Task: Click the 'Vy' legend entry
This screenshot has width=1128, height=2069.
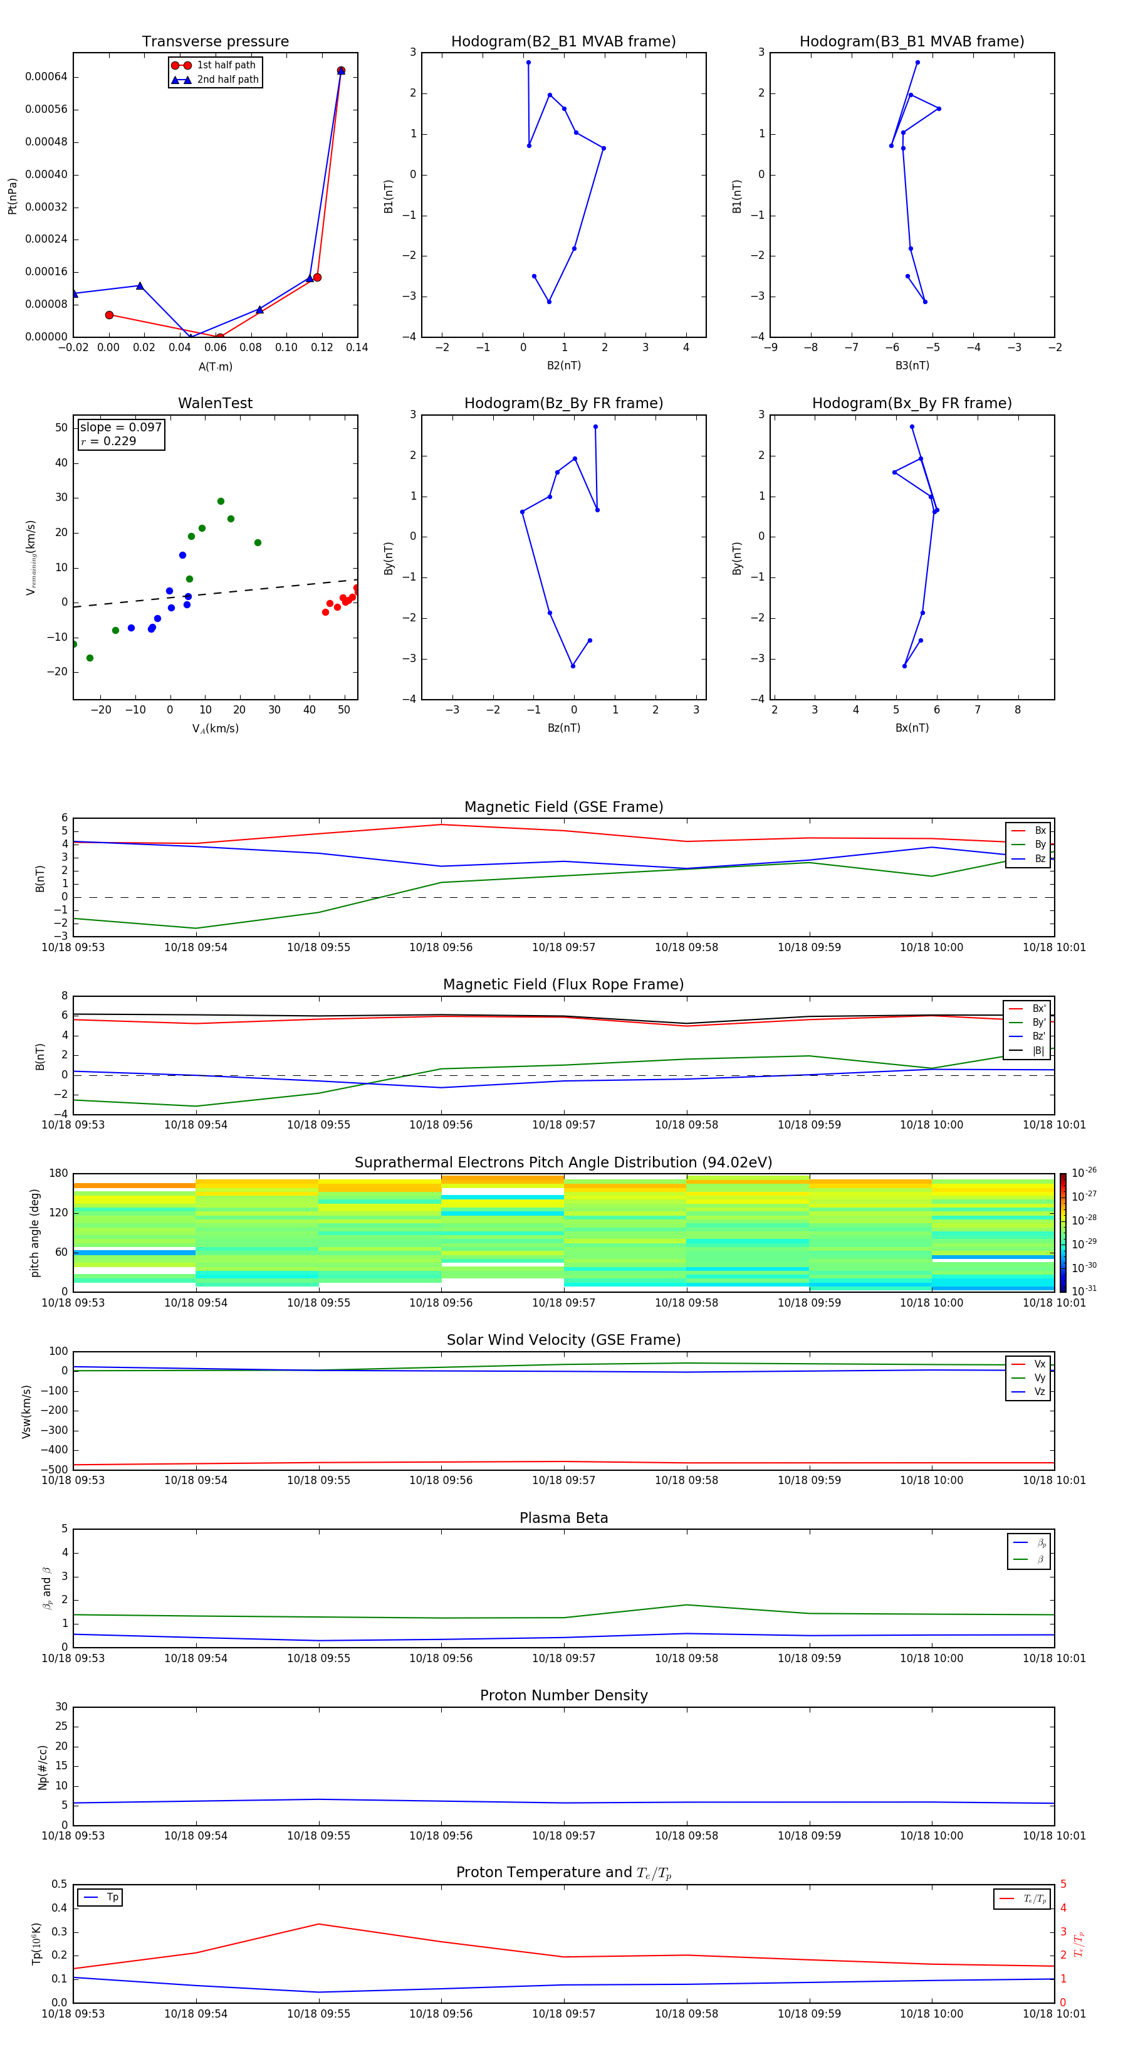Action: point(1028,1377)
